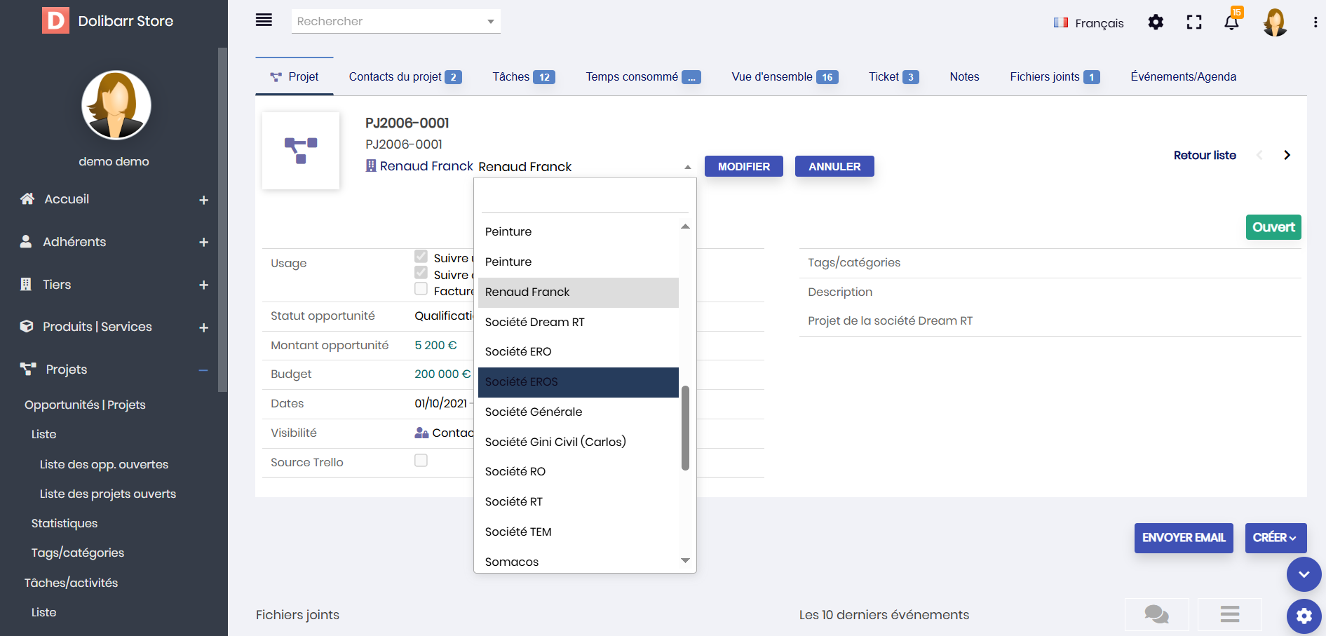The width and height of the screenshot is (1326, 636).
Task: Click the vertical three-dot menu icon
Action: click(x=1315, y=22)
